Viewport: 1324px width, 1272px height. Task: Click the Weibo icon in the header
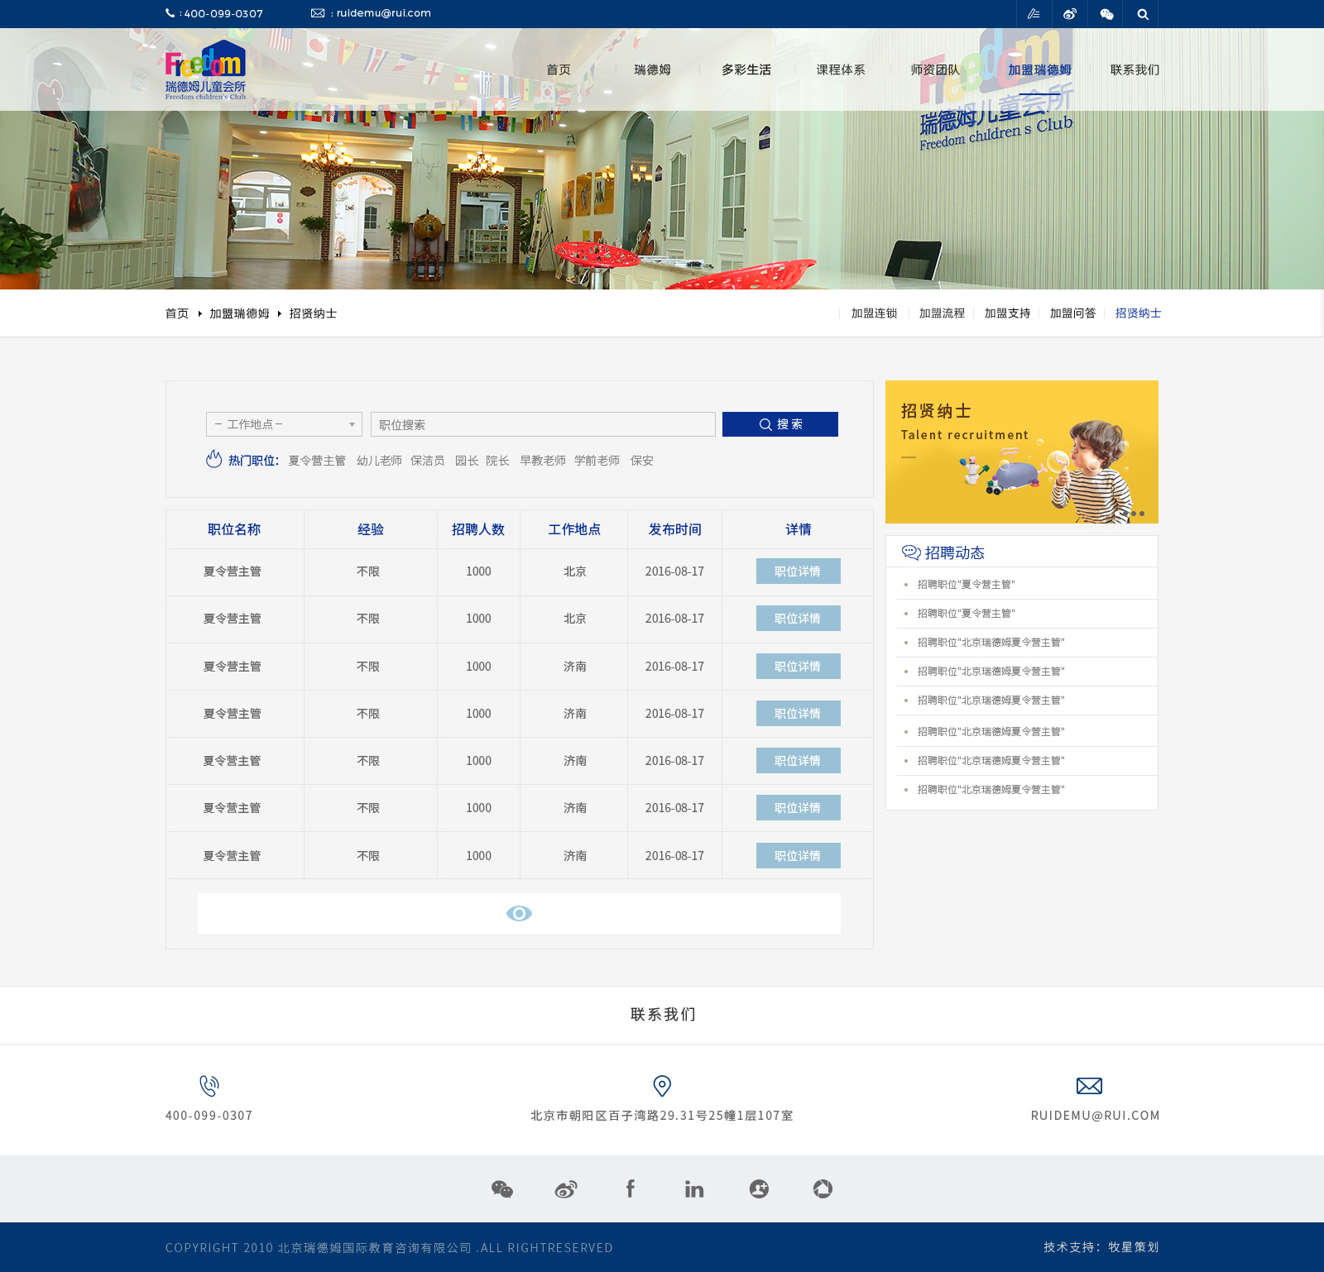[1070, 13]
